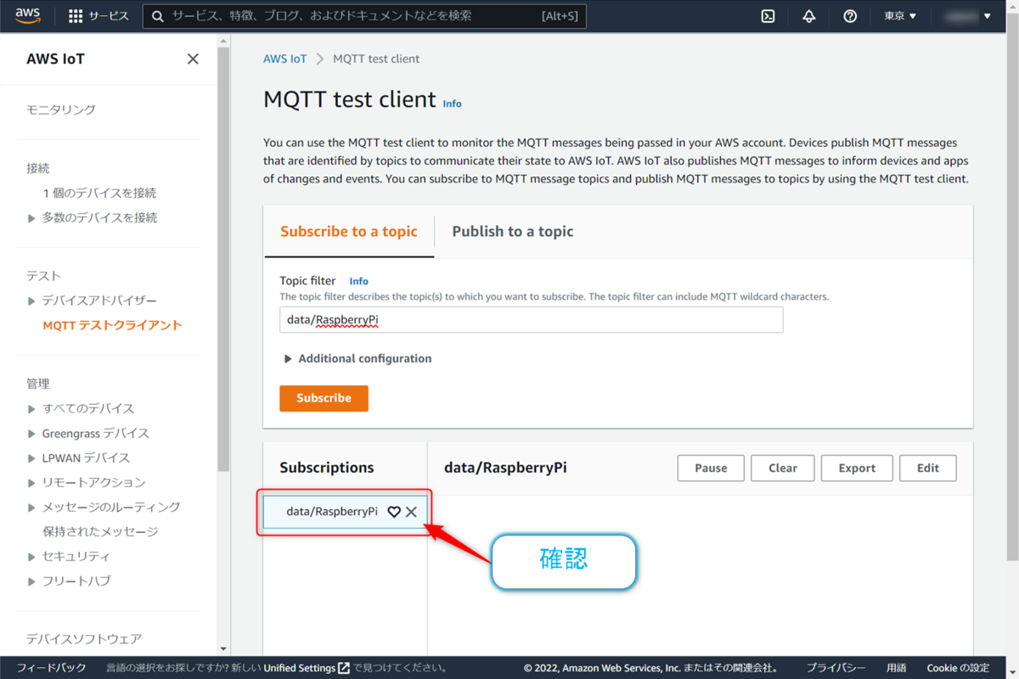
Task: Click the Export button
Action: [x=857, y=468]
